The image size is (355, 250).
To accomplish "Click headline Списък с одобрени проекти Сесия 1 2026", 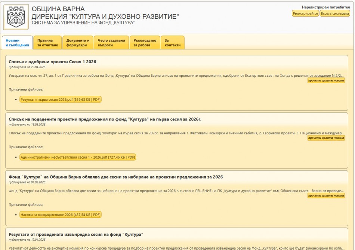I will (52, 62).
